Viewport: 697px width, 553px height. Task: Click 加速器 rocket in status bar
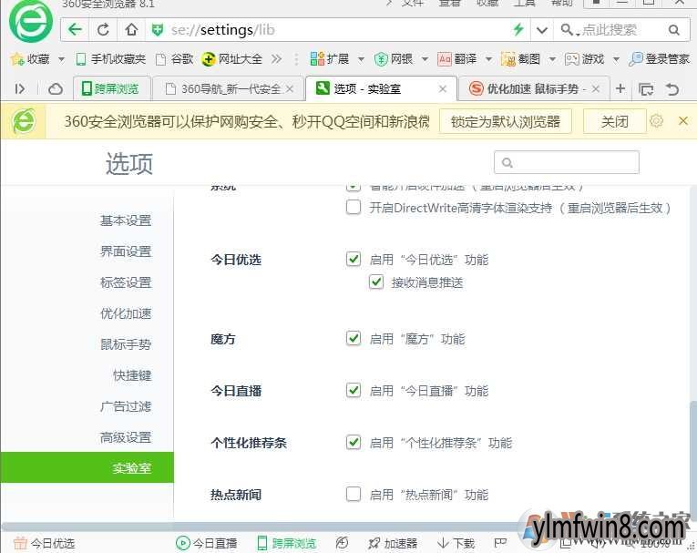(393, 543)
